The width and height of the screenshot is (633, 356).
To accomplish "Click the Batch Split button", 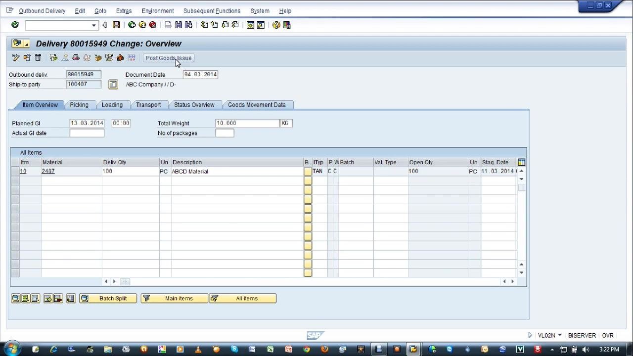I will point(108,299).
